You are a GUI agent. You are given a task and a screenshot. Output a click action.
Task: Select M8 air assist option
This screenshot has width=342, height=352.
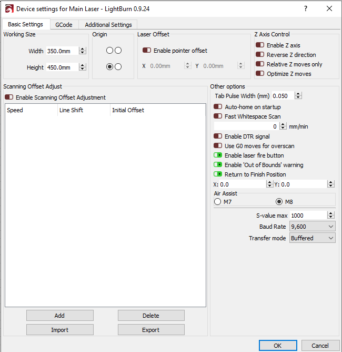(279, 202)
